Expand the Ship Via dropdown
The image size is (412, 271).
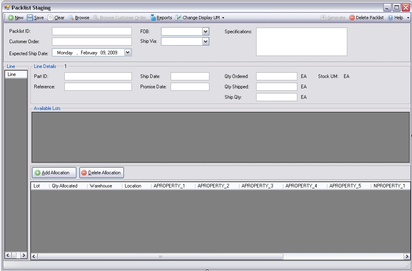[x=205, y=42]
